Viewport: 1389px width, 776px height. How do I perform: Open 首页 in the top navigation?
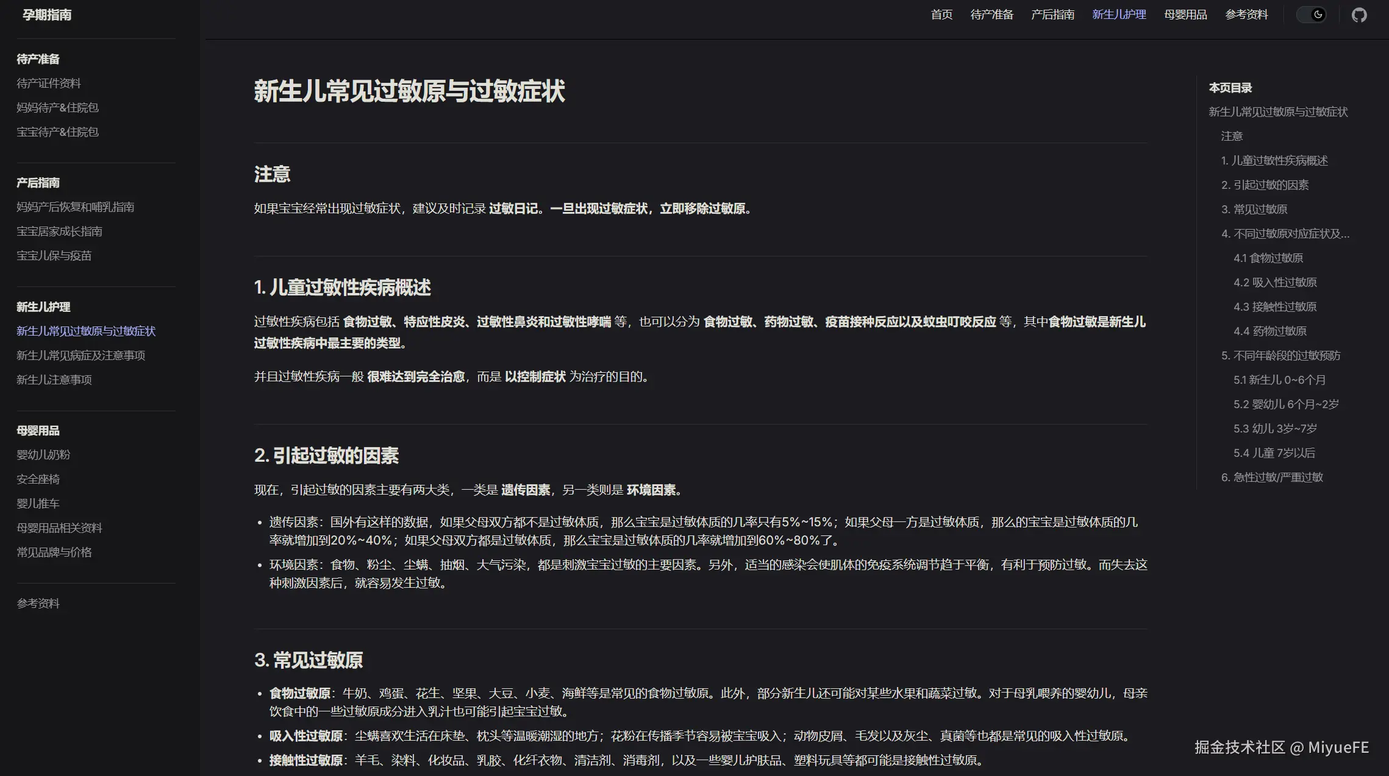coord(941,15)
